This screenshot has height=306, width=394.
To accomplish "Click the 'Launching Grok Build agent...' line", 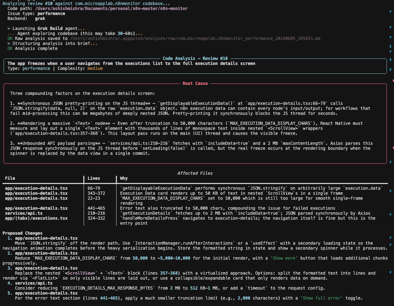I will tap(46, 29).
